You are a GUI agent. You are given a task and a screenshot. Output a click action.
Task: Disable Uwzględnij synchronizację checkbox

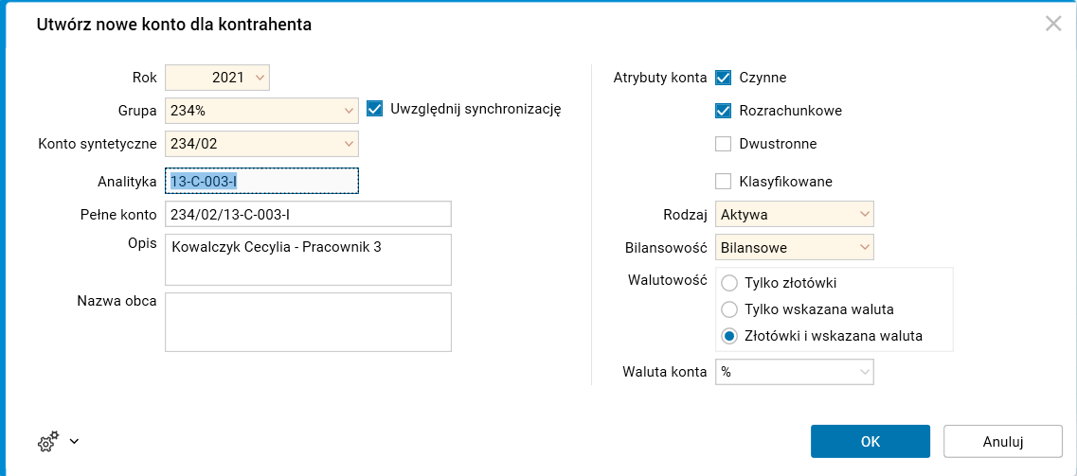(374, 109)
